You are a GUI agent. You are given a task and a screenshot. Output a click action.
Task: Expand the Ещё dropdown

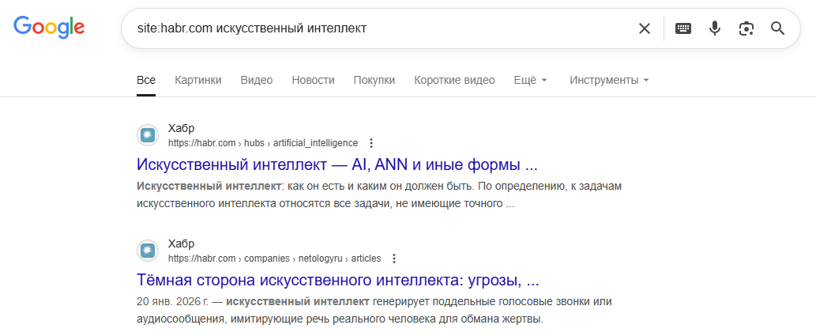pos(531,80)
